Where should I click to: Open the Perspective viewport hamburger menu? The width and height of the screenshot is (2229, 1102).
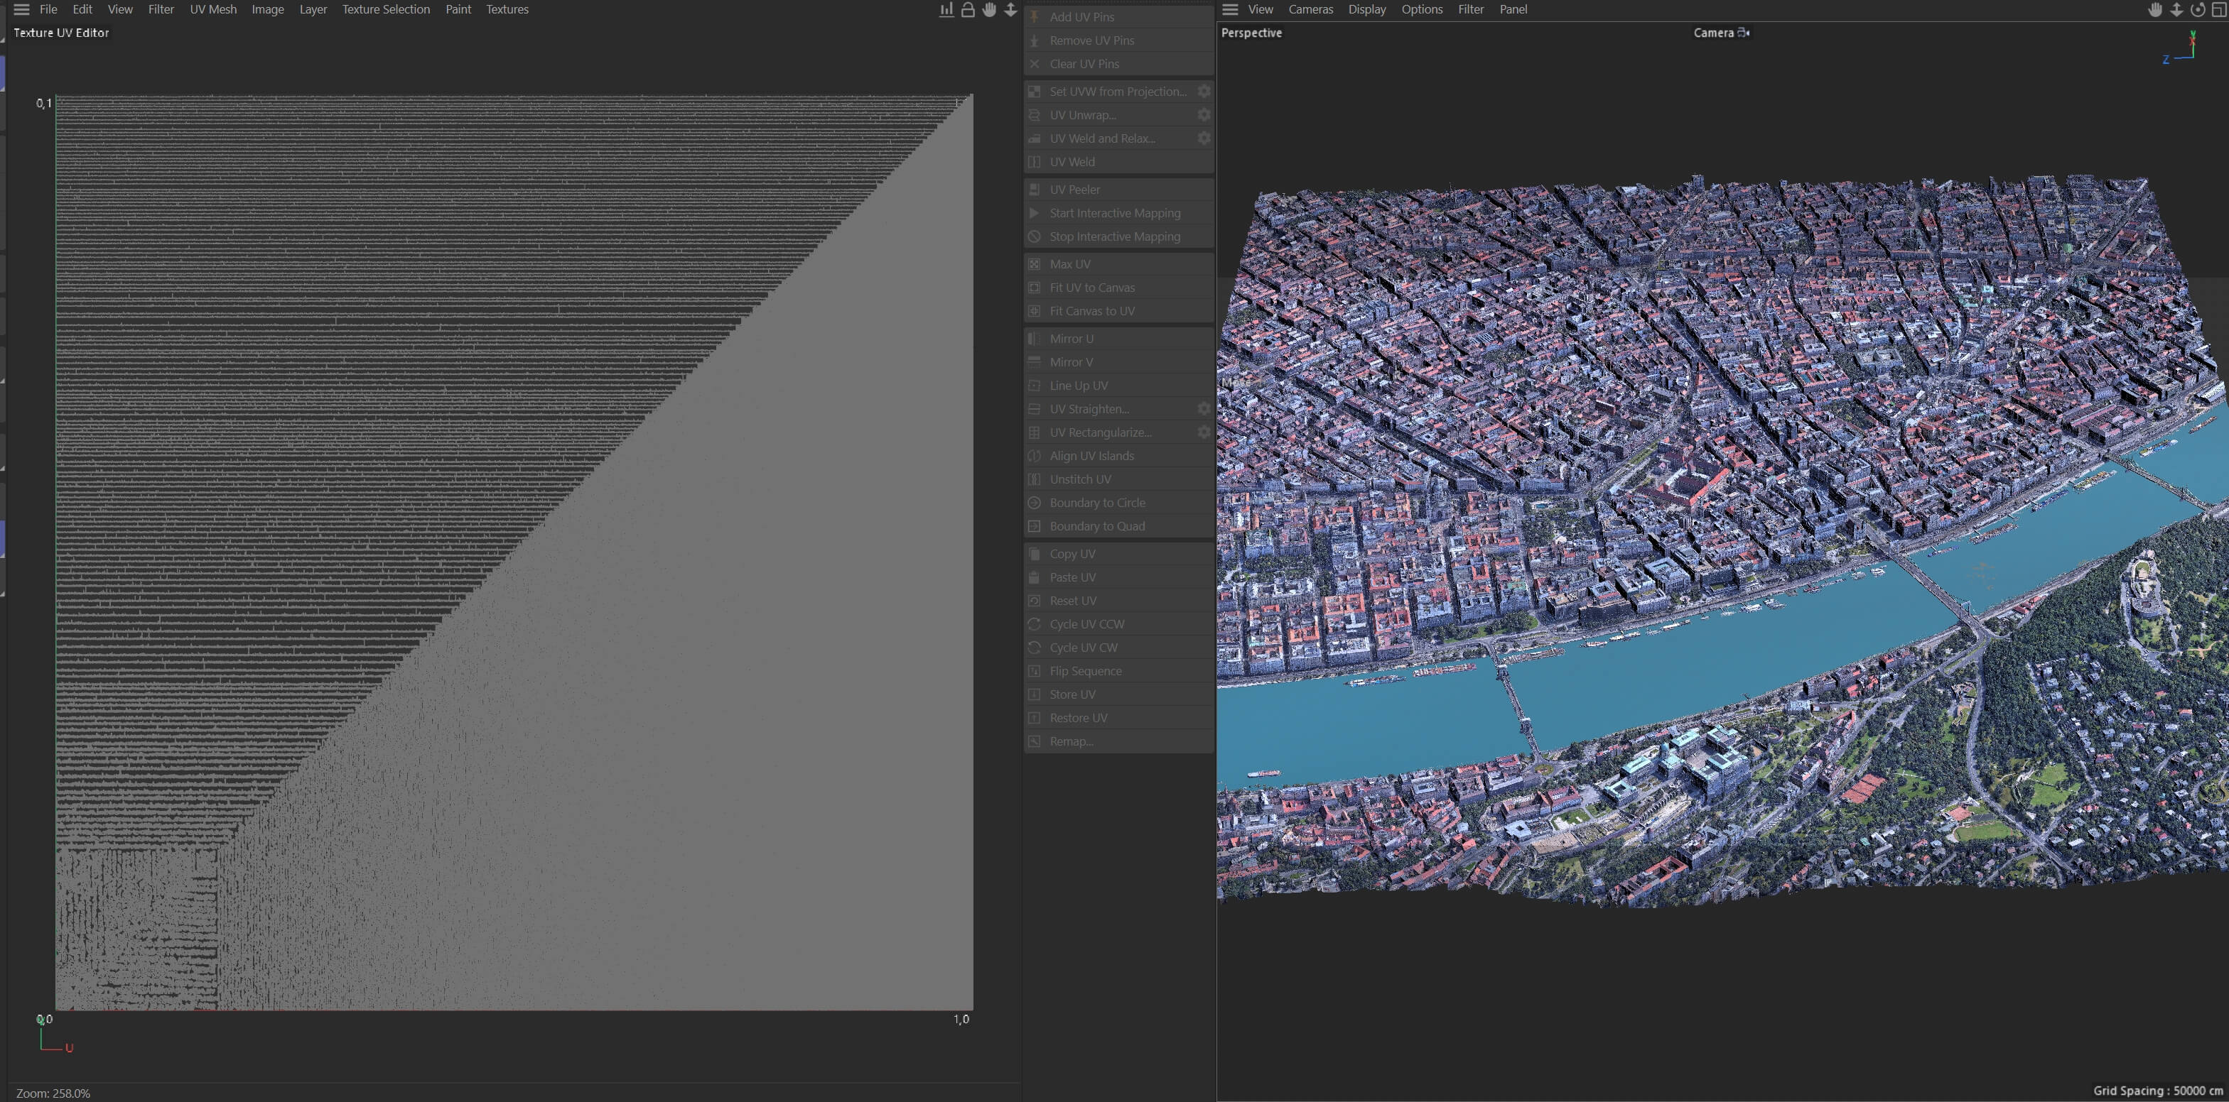tap(1231, 9)
